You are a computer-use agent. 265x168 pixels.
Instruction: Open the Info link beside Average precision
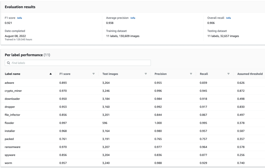[x=133, y=18]
